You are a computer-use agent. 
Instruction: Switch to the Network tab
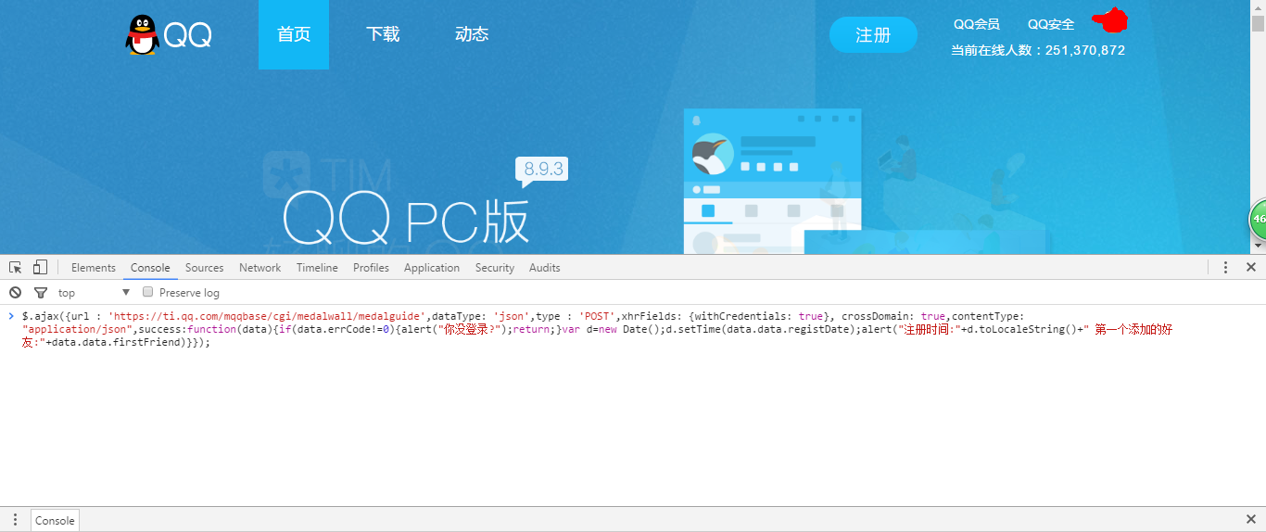click(x=260, y=267)
